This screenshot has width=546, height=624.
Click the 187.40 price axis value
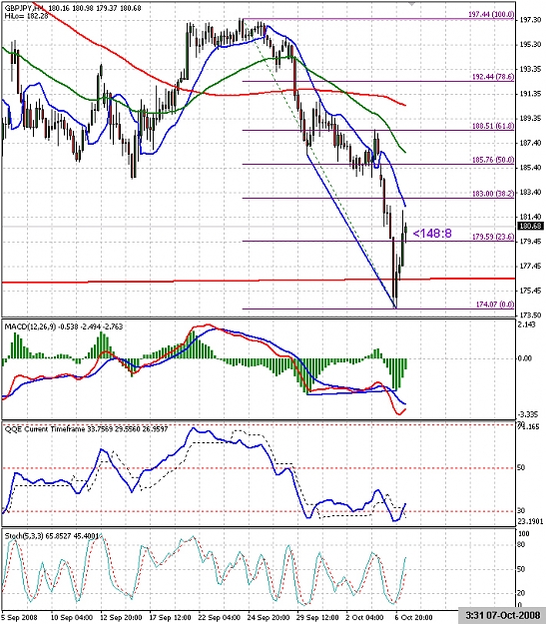[x=530, y=143]
